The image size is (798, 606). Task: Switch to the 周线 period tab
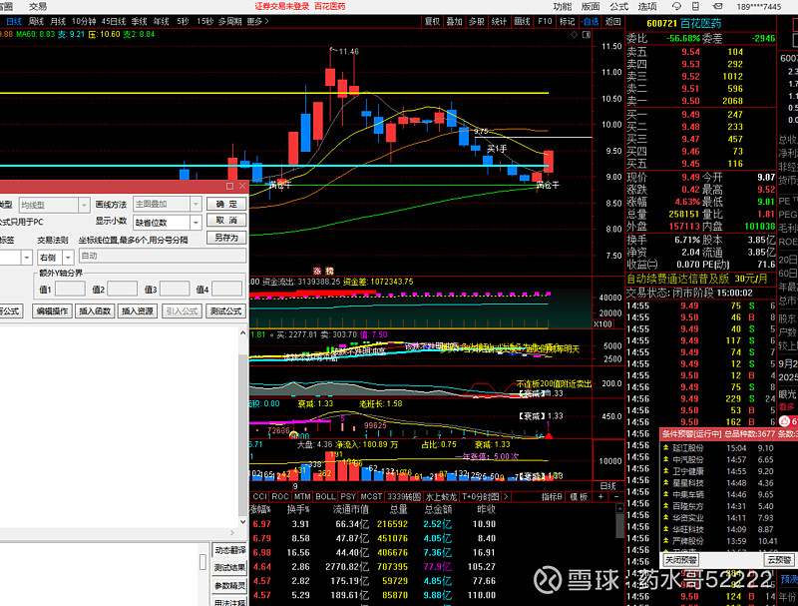[37, 20]
